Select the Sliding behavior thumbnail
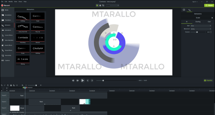This screenshot has width=215, height=115. (x=23, y=60)
